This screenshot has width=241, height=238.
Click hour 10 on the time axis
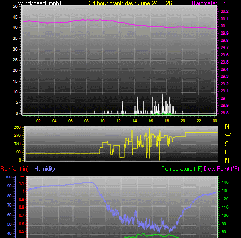(x=102, y=121)
